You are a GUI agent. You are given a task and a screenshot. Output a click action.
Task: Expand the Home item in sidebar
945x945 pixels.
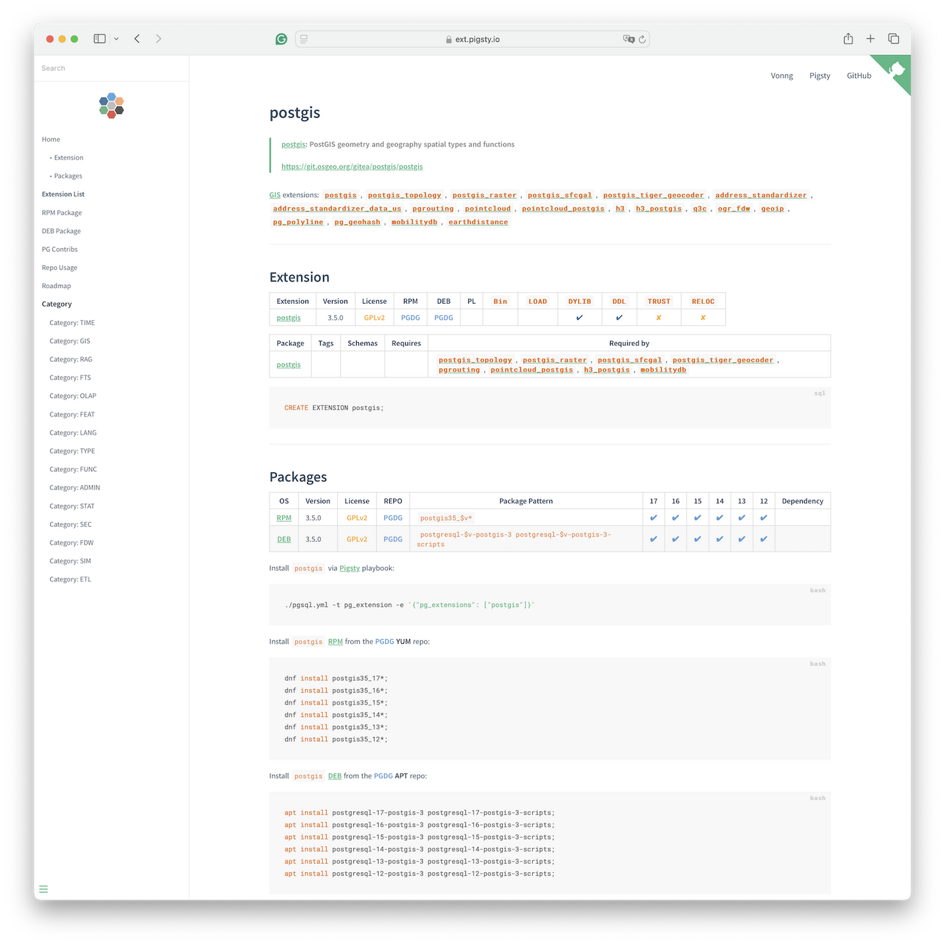(51, 139)
